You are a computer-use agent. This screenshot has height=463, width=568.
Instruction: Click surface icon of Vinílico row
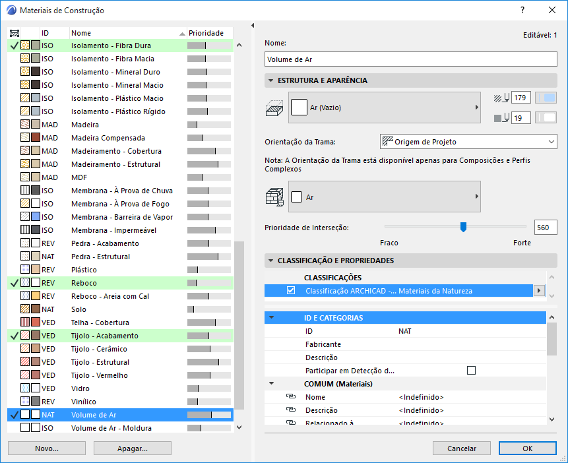pos(36,402)
